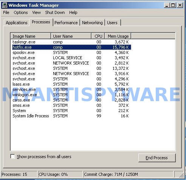Sort by User Name column header
The width and height of the screenshot is (186, 180).
[x=71, y=36]
